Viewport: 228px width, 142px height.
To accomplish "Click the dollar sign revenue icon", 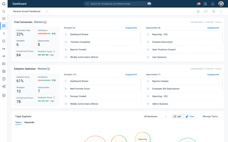I will tap(4, 33).
